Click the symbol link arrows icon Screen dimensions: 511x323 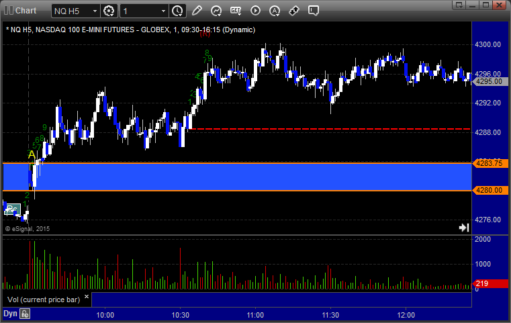294,11
